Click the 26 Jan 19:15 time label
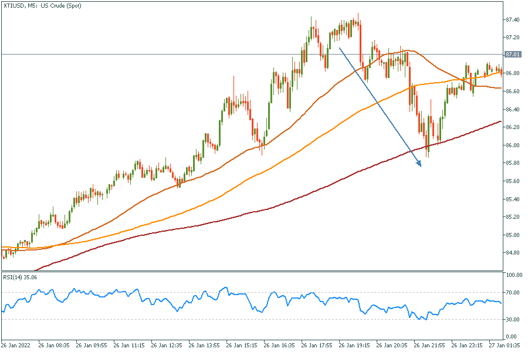Viewport: 528px width, 352px height. click(354, 346)
